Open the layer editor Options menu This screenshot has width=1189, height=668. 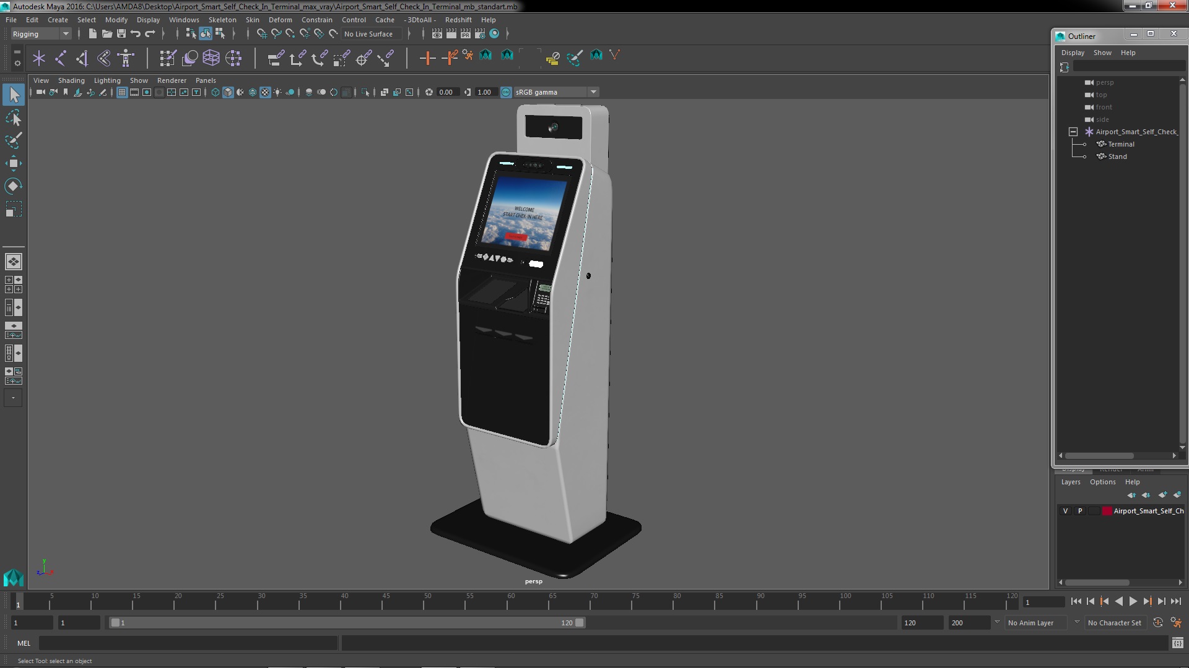point(1102,482)
